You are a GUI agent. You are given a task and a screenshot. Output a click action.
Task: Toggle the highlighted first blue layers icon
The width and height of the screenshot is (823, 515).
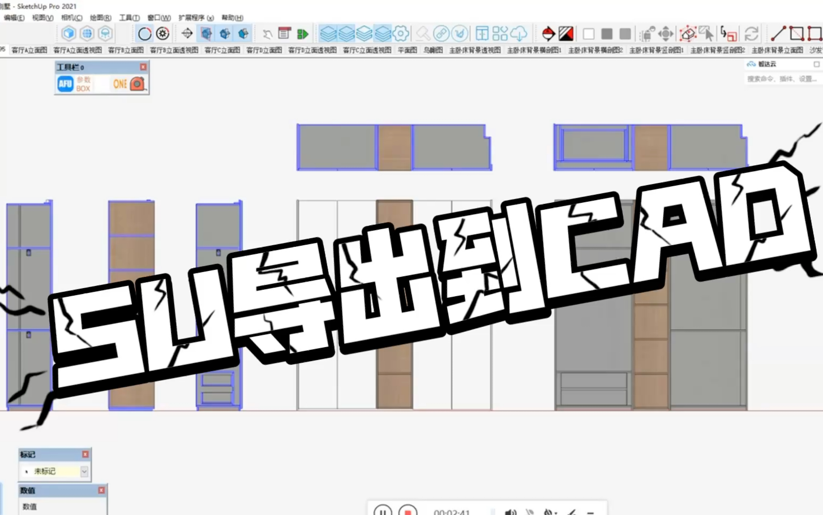click(328, 34)
